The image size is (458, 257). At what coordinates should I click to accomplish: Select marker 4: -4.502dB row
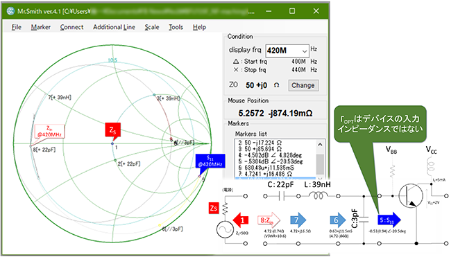click(x=270, y=155)
